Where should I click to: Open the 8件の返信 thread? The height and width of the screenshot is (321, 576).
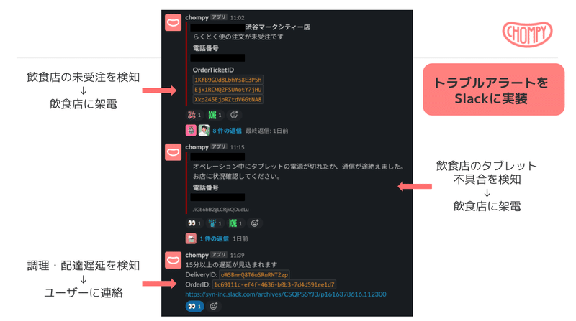coord(227,131)
